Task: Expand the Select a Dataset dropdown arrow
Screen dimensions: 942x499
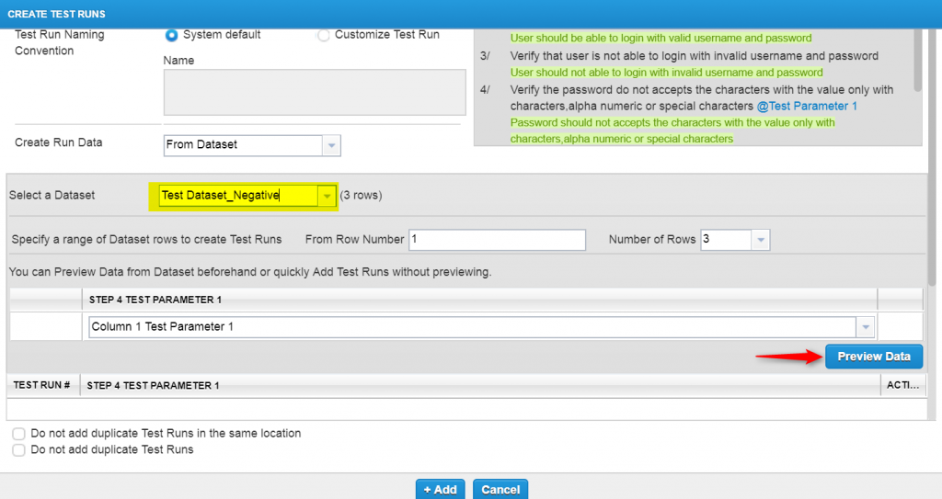Action: tap(326, 196)
